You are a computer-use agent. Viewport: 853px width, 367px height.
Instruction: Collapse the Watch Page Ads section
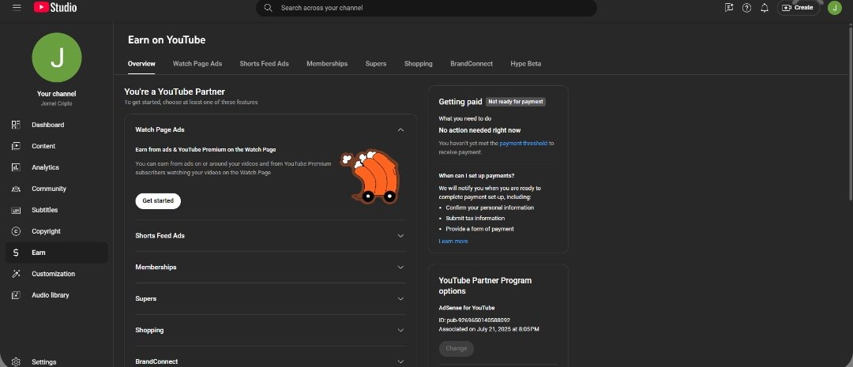click(x=400, y=129)
